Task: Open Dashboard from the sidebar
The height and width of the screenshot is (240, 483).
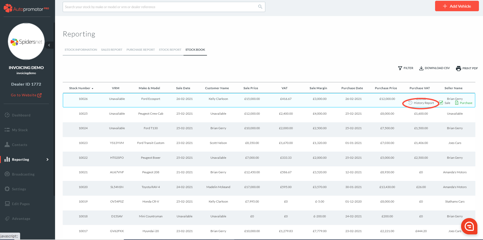Action: pyautogui.click(x=21, y=115)
